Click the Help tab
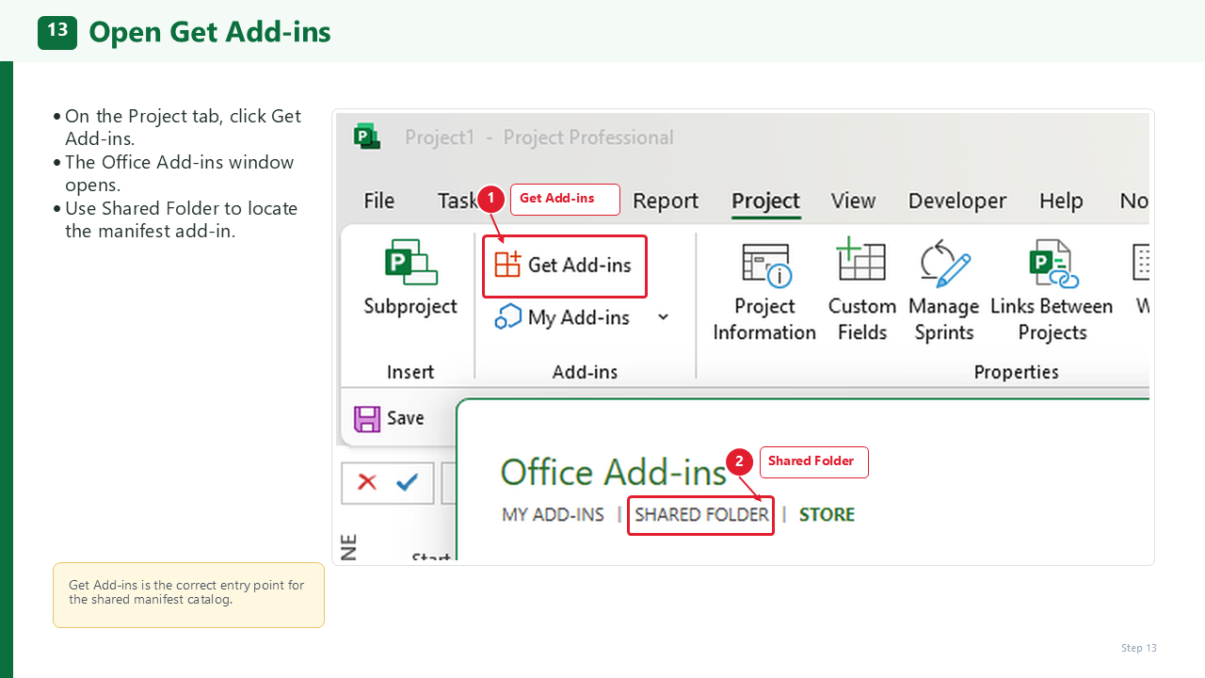Image resolution: width=1205 pixels, height=678 pixels. click(x=1061, y=201)
